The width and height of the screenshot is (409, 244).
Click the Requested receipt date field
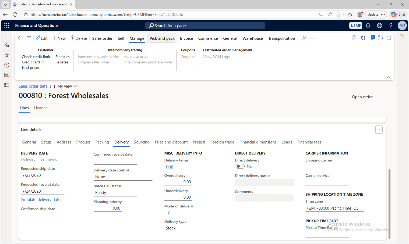(43, 191)
